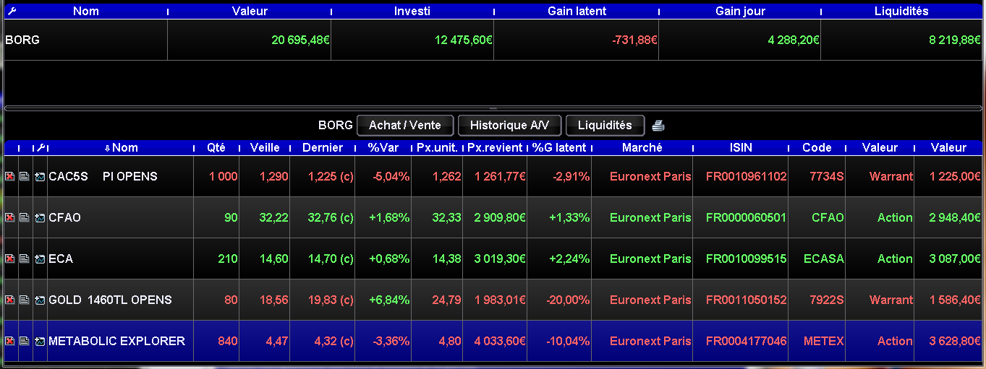Open the document icon on the ECA row
This screenshot has width=986, height=369.
coord(25,259)
